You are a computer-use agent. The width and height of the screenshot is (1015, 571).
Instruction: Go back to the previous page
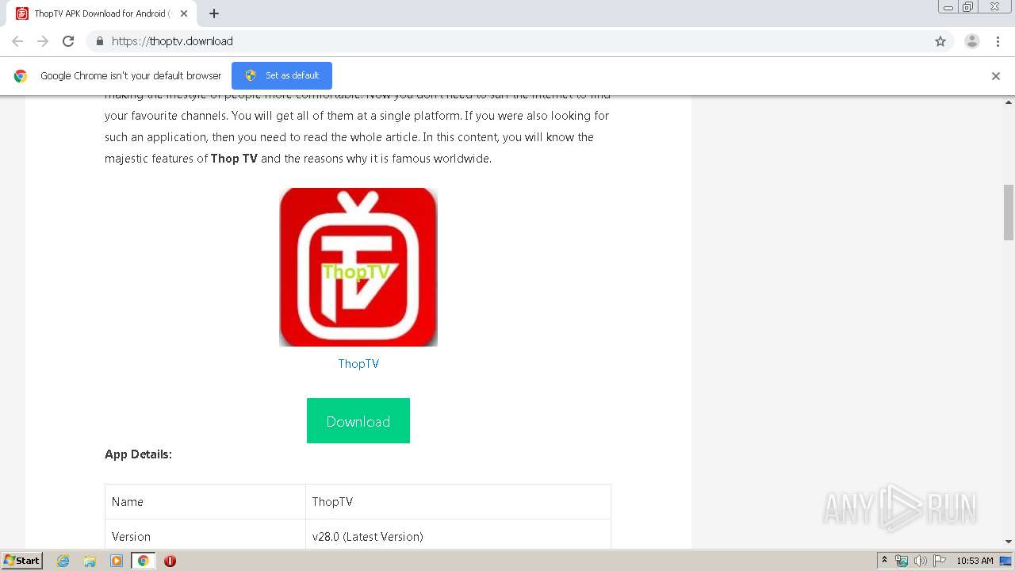click(17, 41)
